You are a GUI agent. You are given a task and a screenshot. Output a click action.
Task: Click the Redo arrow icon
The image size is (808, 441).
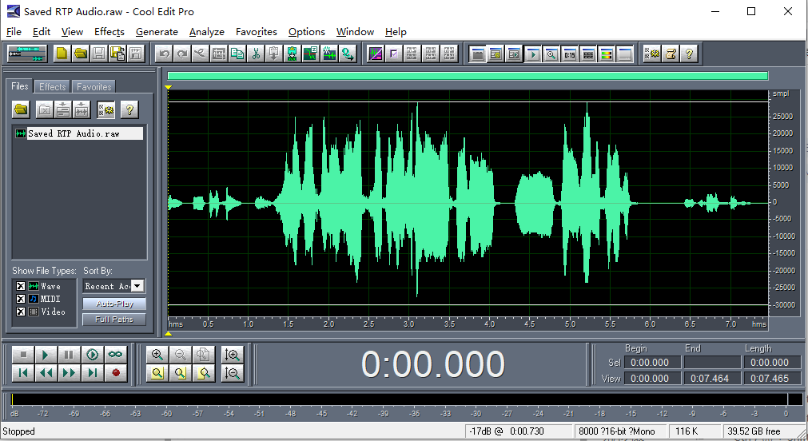[182, 54]
